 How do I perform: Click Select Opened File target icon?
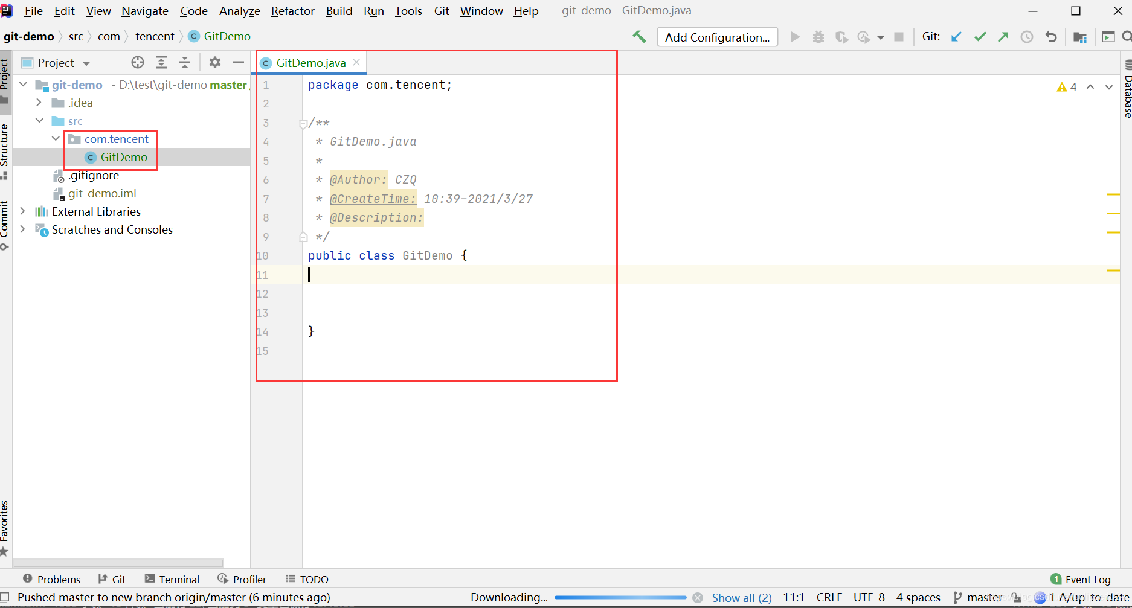138,62
